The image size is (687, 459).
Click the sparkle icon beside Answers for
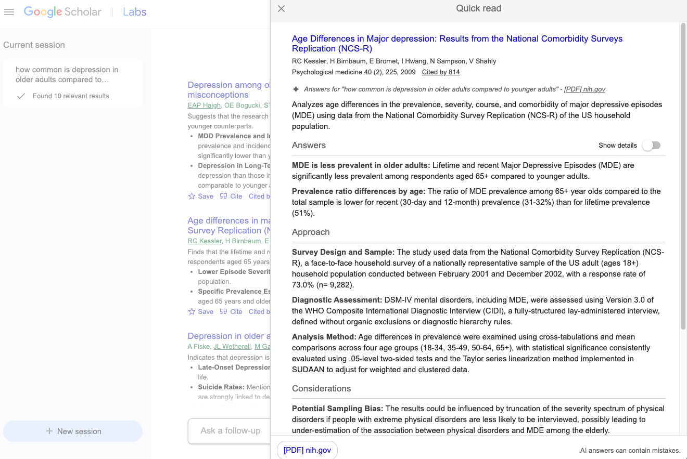pyautogui.click(x=296, y=89)
